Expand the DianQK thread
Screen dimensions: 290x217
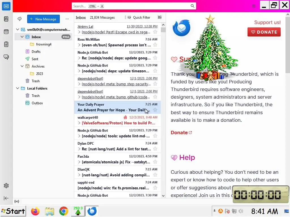click(79, 175)
